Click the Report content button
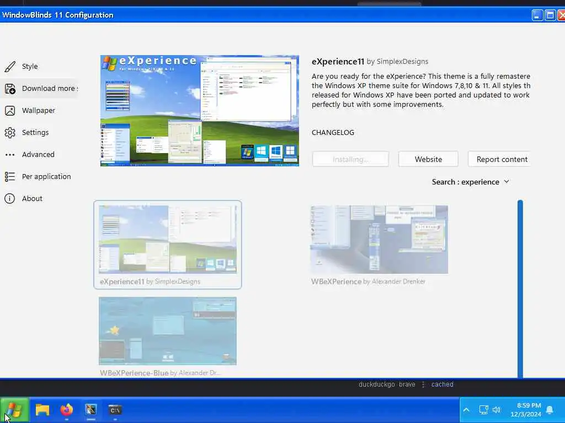 tap(499, 159)
